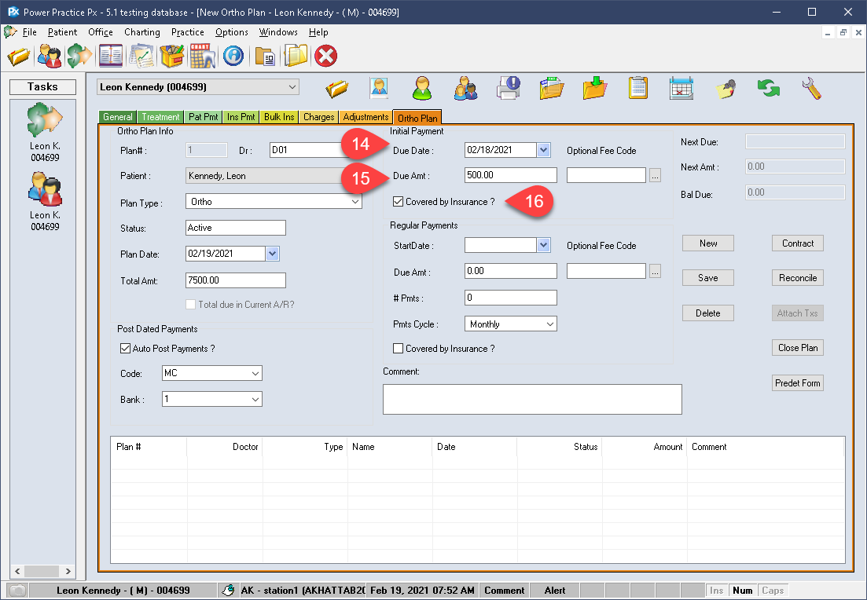The width and height of the screenshot is (867, 600).
Task: Click the green person icon
Action: coord(422,89)
